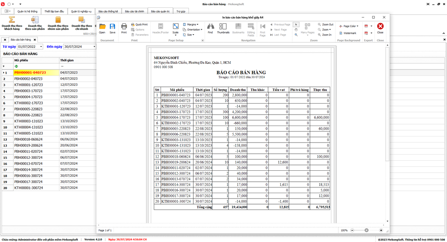This screenshot has width=447, height=242.
Task: Click the Find binoculars icon
Action: click(210, 28)
